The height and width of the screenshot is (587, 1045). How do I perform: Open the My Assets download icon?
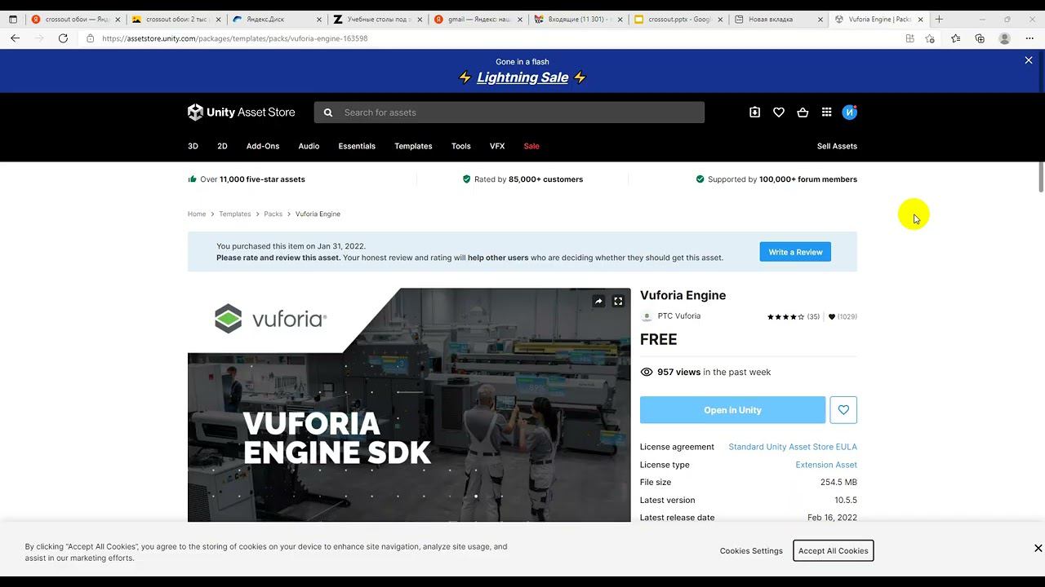[x=754, y=113]
